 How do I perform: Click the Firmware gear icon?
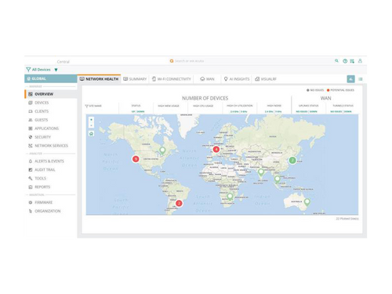31,202
